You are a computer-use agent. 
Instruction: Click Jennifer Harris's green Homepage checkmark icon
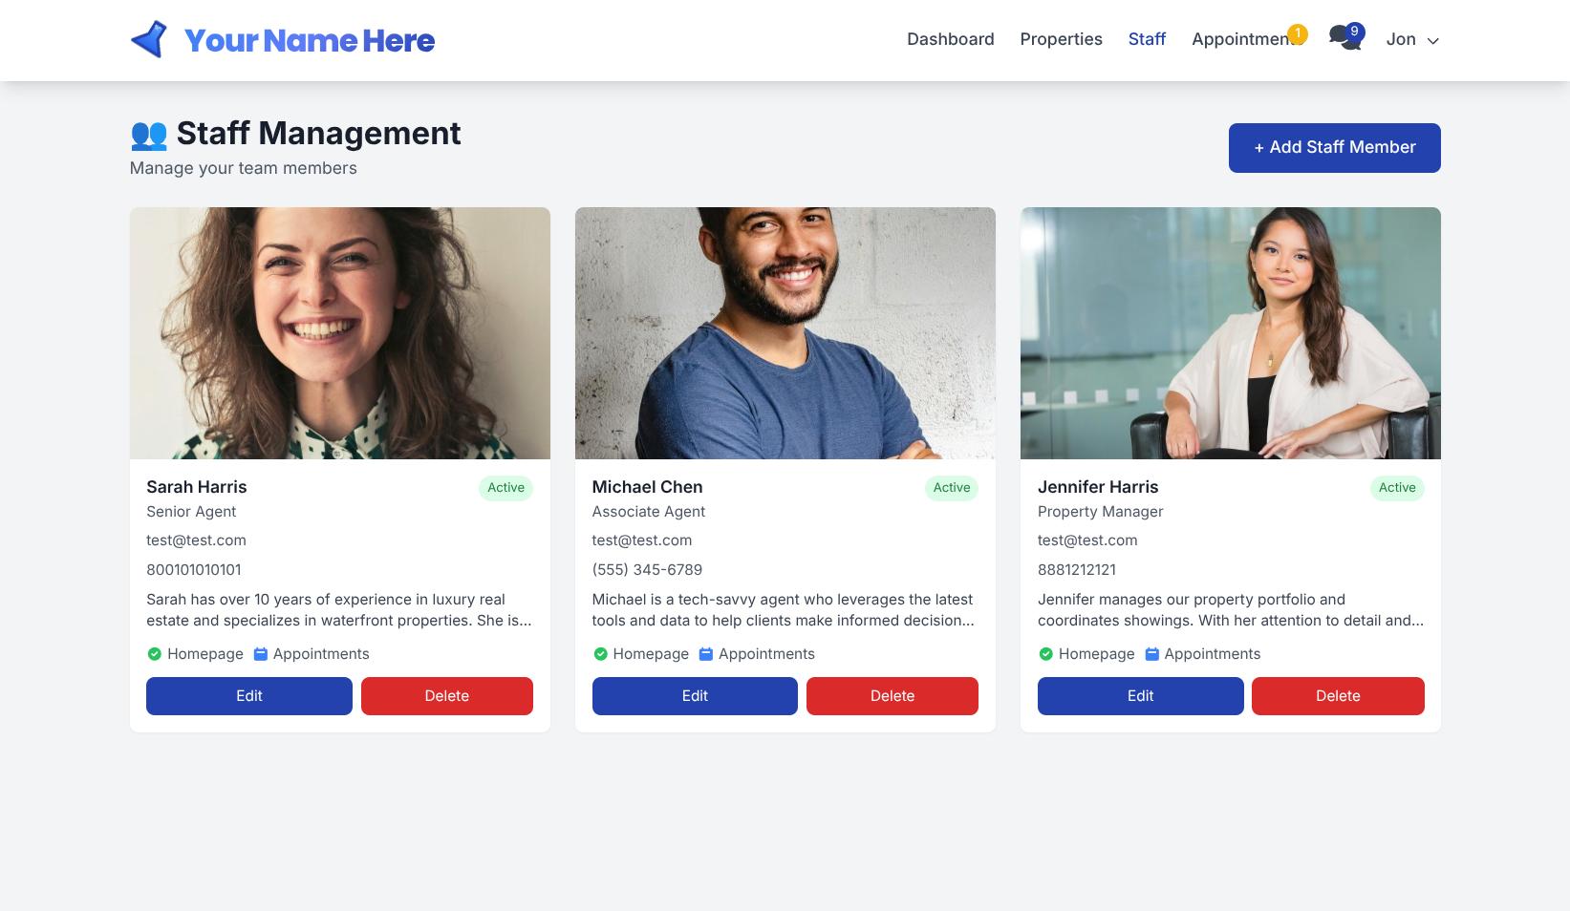tap(1045, 654)
